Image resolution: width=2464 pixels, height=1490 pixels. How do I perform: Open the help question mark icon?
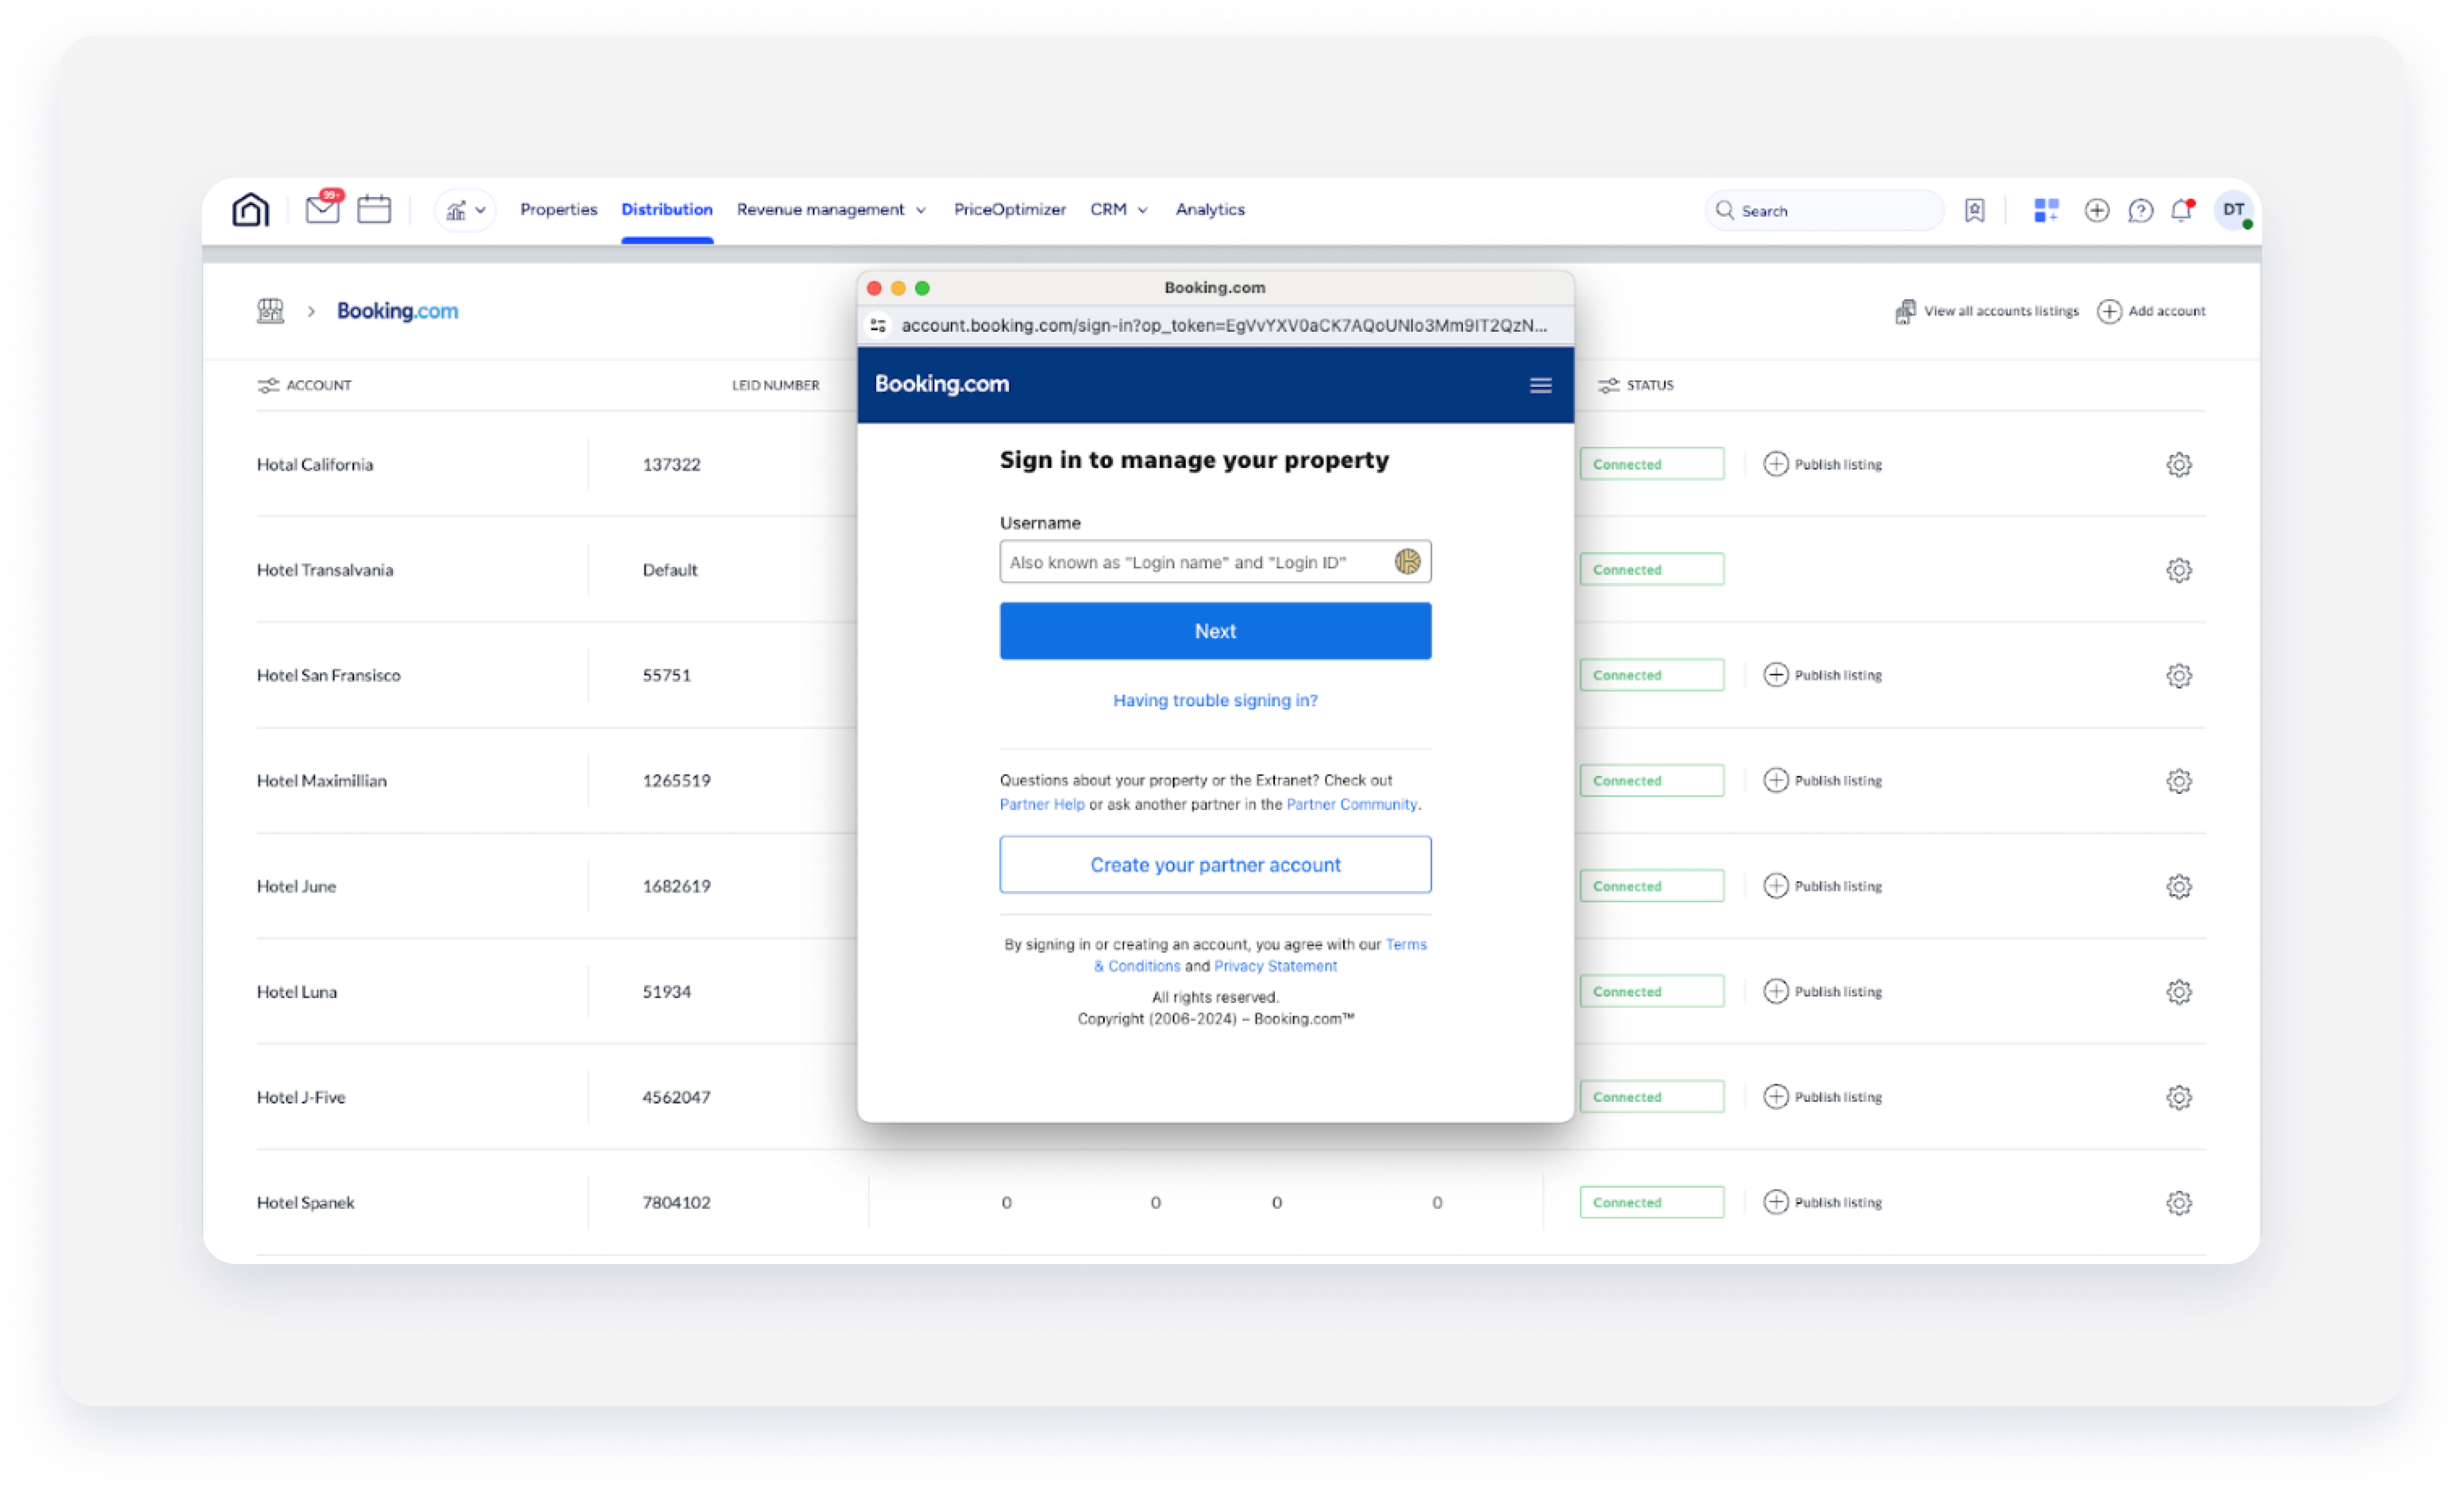(x=2140, y=210)
